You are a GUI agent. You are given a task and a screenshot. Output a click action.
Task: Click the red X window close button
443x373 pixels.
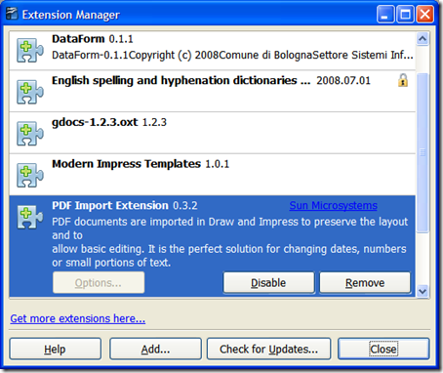pos(424,15)
